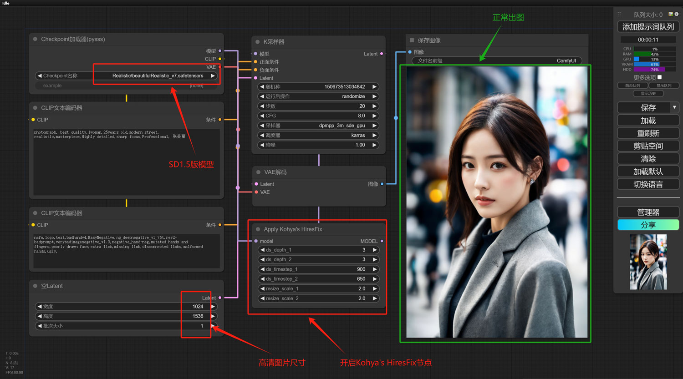The width and height of the screenshot is (683, 379).
Task: Click the 文件名前缀 ComfyUI field
Action: (x=497, y=61)
